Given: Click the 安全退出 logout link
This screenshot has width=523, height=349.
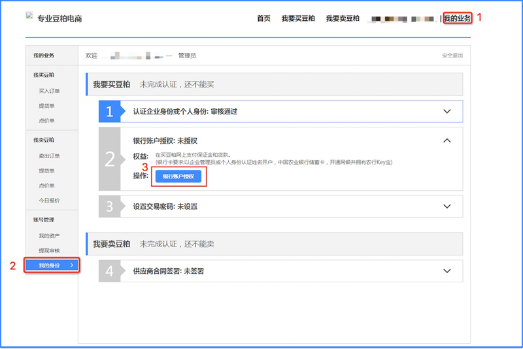Looking at the screenshot, I should (x=452, y=56).
